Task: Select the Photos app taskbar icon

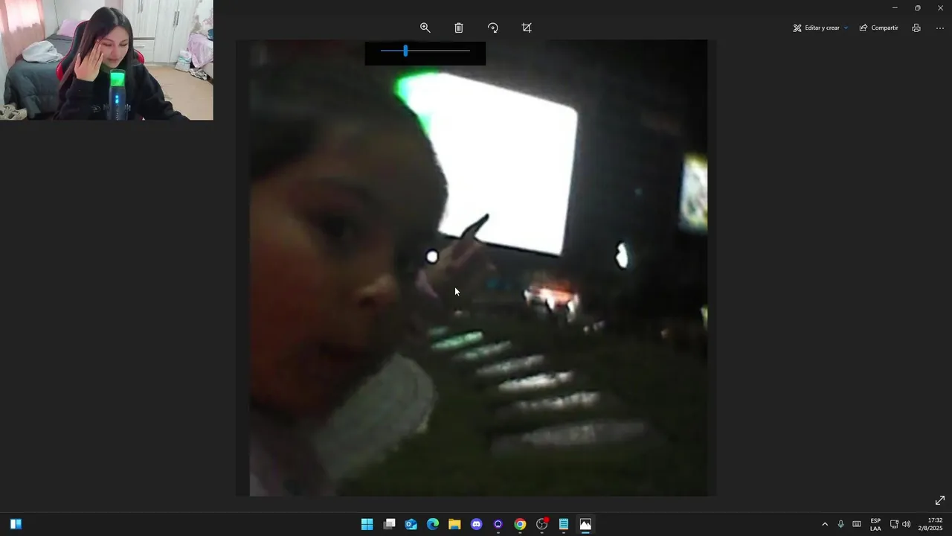Action: click(x=585, y=524)
